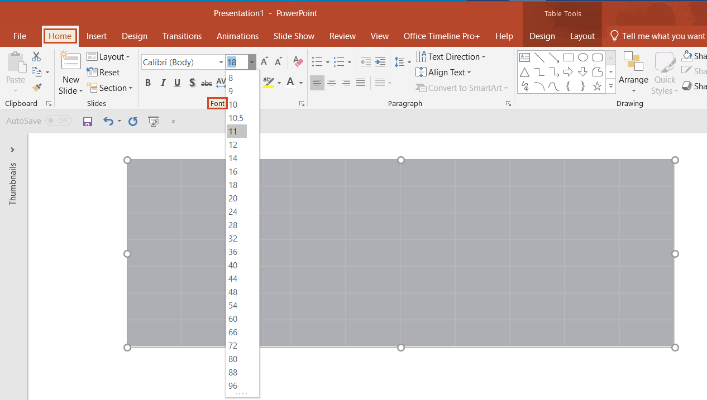
Task: Apply bold formatting
Action: 147,82
